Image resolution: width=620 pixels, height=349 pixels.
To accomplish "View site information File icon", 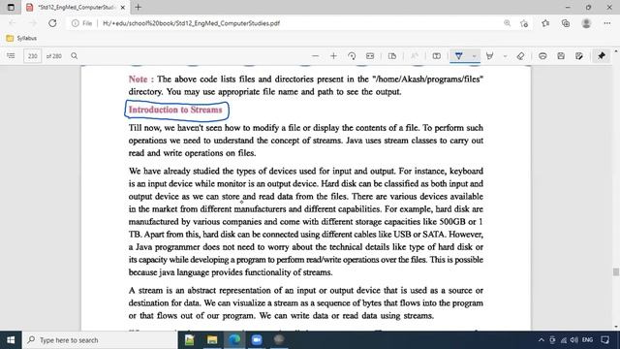I will [x=81, y=23].
